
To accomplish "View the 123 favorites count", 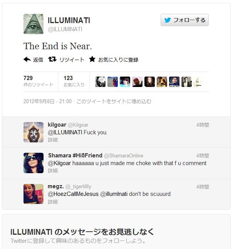I will point(74,81).
